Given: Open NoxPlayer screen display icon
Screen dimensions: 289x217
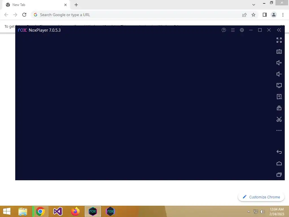Looking at the screenshot, I should [279, 85].
